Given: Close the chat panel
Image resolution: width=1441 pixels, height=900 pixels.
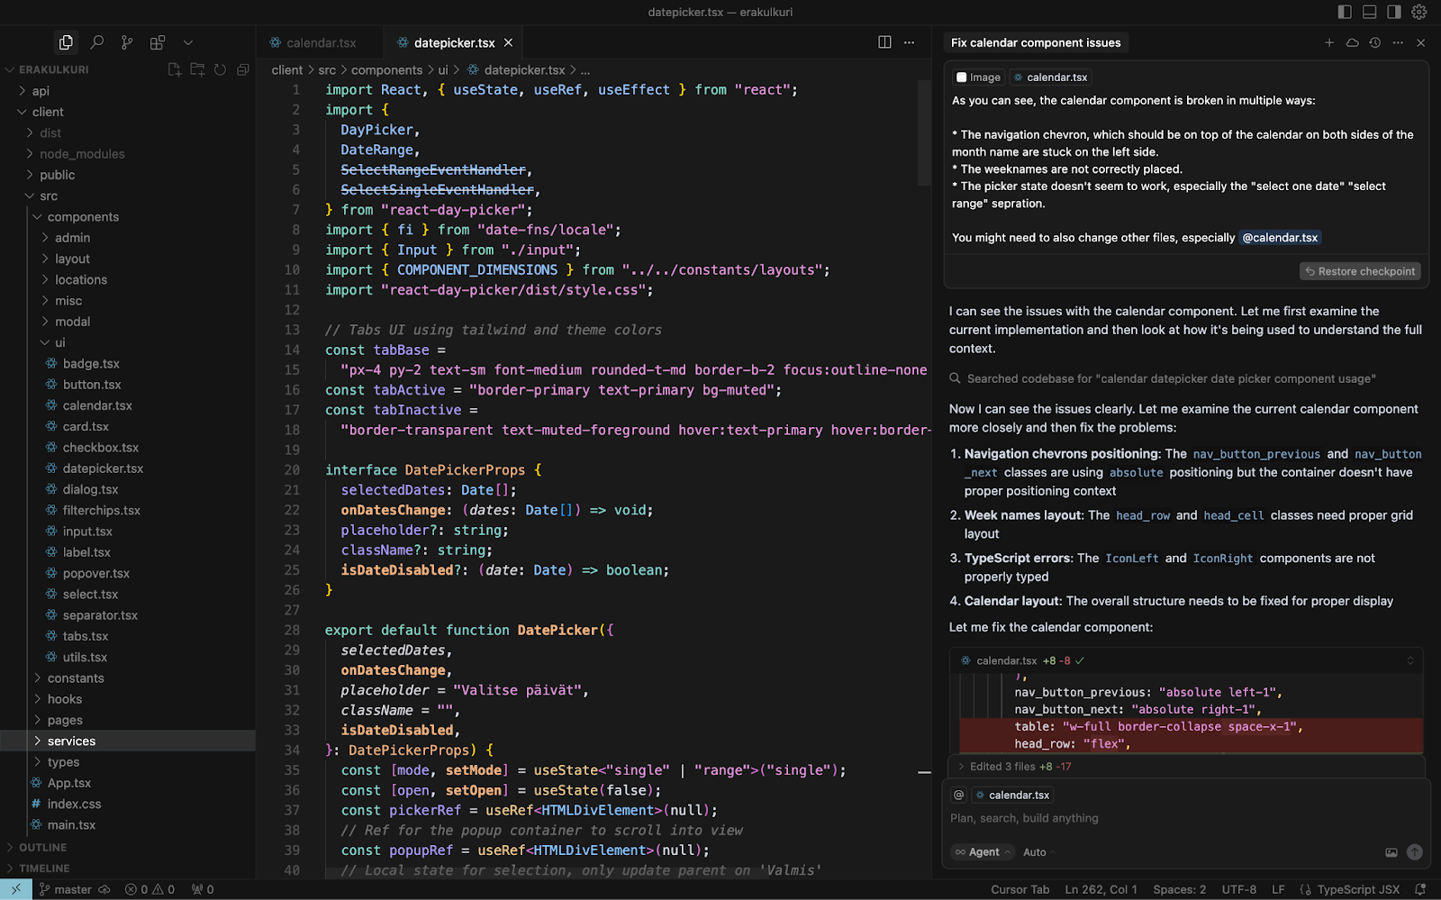Looking at the screenshot, I should point(1421,42).
